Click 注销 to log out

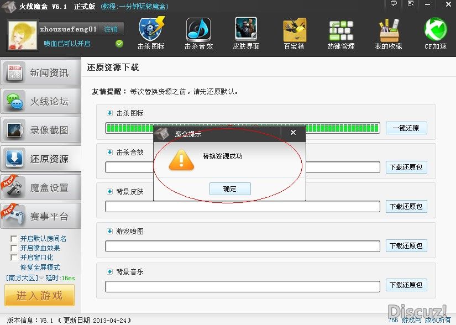click(111, 29)
